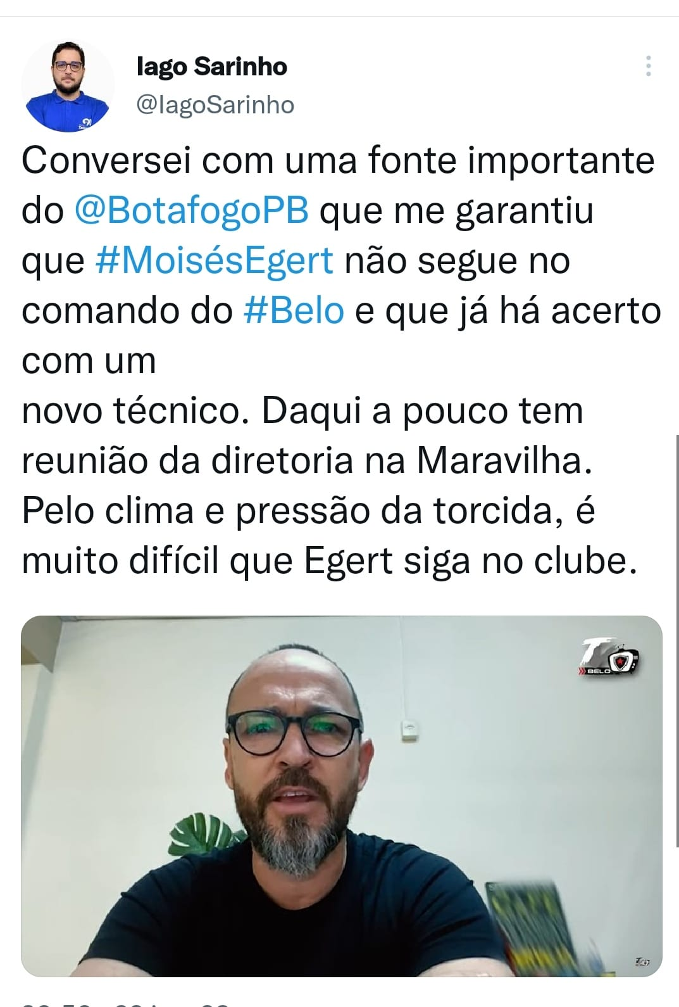This screenshot has width=679, height=1007.
Task: Open the attached image of the bearded man
Action: click(x=342, y=796)
